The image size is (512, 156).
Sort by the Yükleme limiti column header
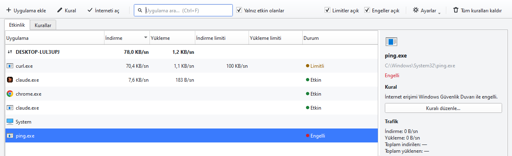click(x=275, y=38)
